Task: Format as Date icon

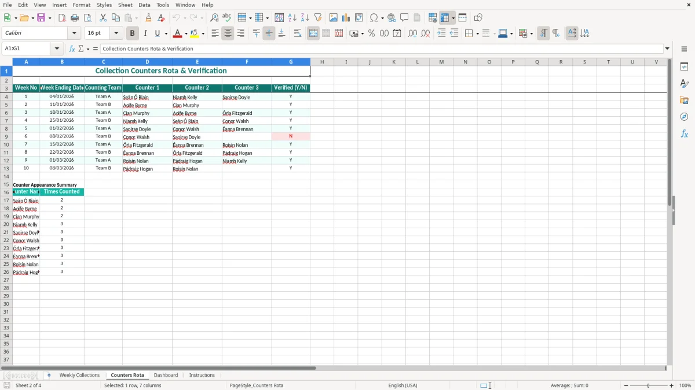Action: pyautogui.click(x=397, y=34)
